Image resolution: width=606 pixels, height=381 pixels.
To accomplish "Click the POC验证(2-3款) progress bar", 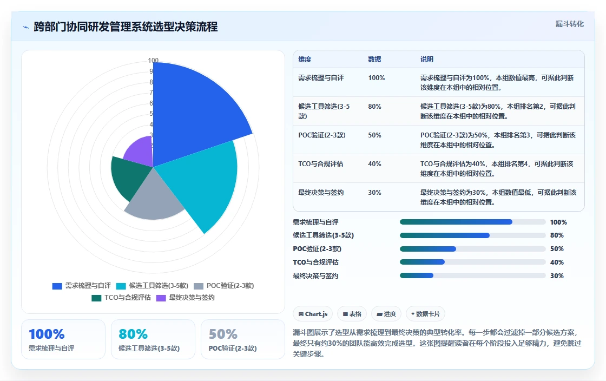I will pyautogui.click(x=473, y=249).
